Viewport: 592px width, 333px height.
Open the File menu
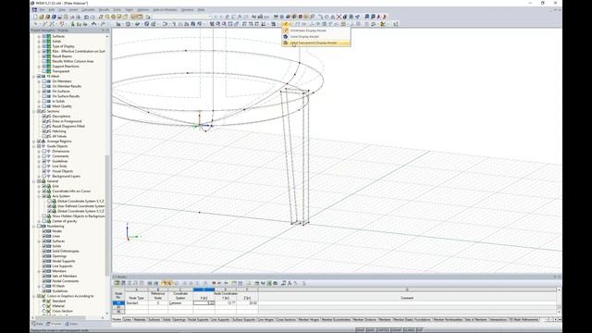(x=42, y=10)
